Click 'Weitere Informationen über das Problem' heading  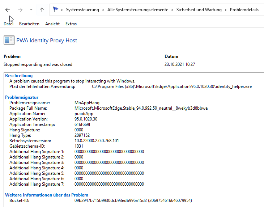(47, 195)
